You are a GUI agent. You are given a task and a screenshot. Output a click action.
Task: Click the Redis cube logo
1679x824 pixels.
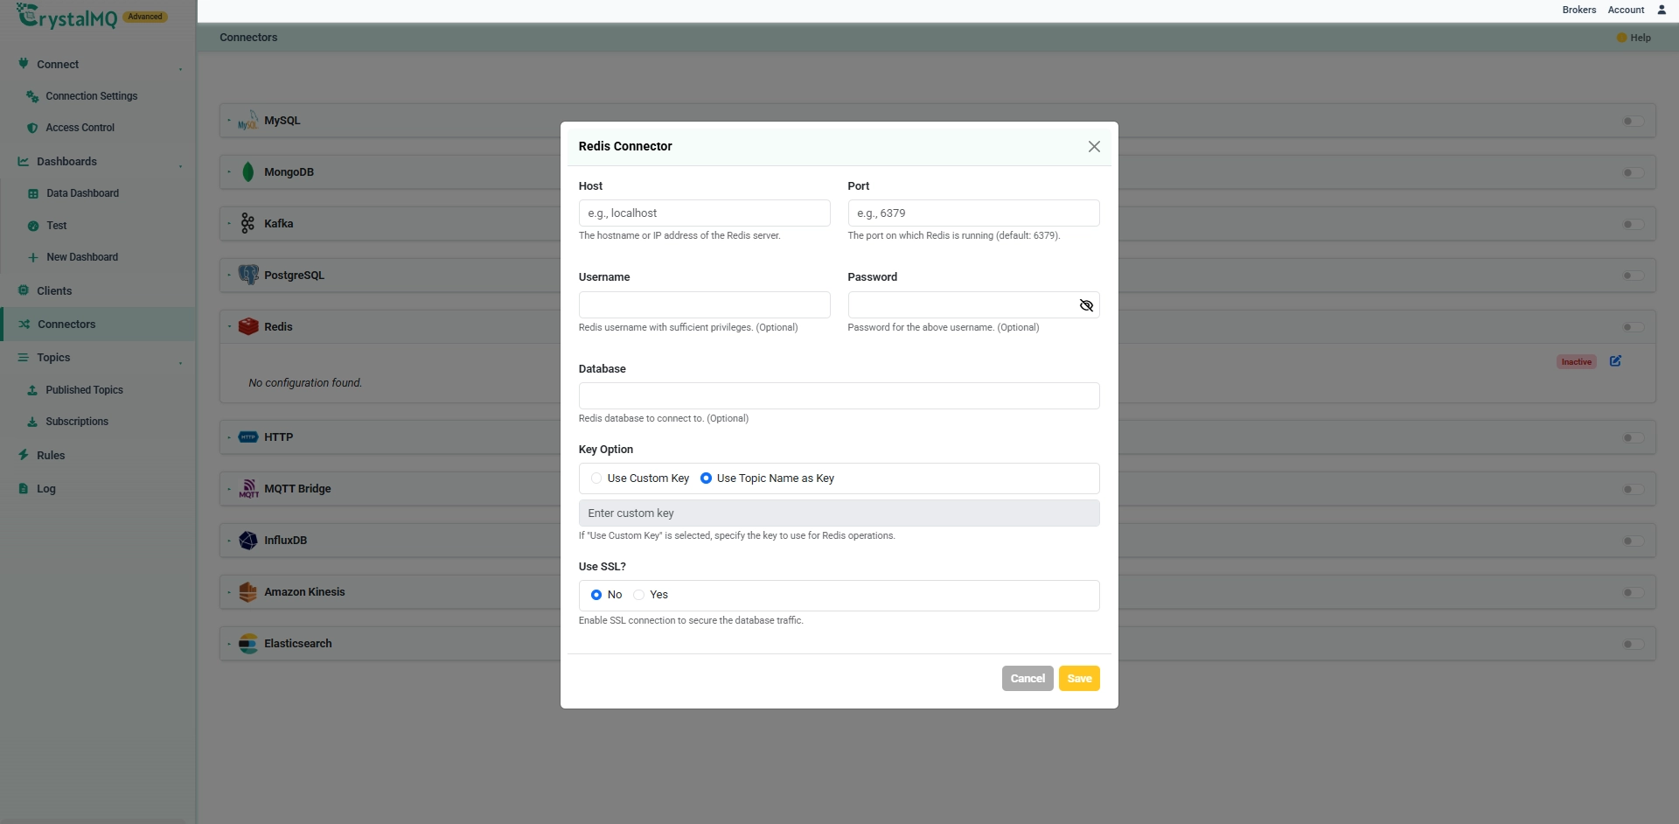coord(248,326)
